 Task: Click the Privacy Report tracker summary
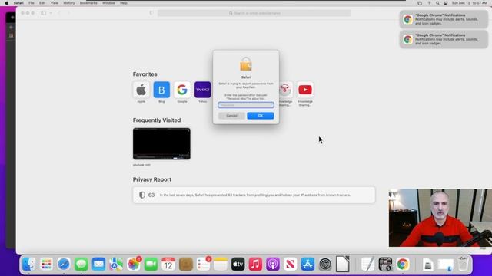(x=254, y=195)
